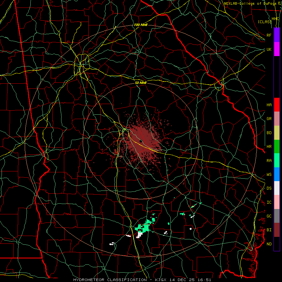Click the DS white legend swatch

[x=277, y=188]
